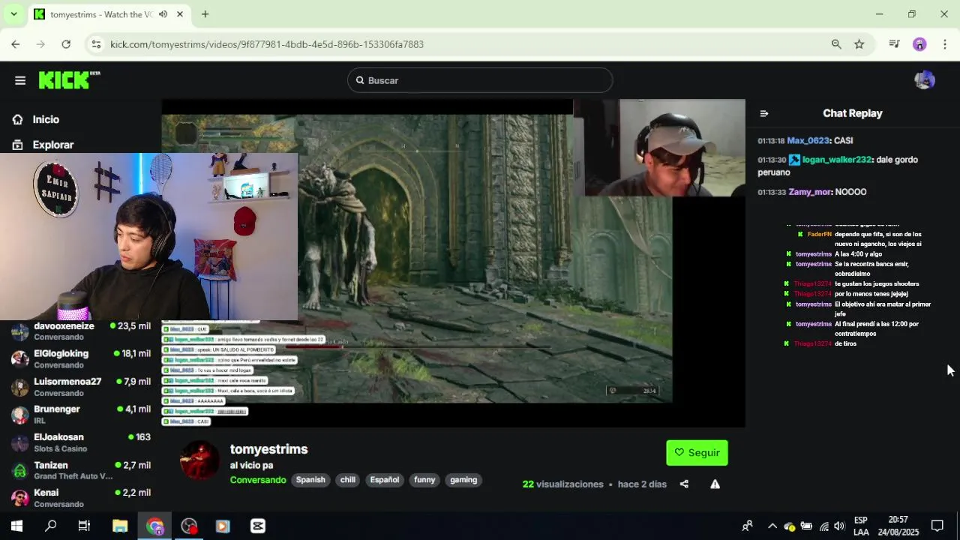This screenshot has height=540, width=960.
Task: Open davooxeneize recommended channel
Action: coord(81,331)
